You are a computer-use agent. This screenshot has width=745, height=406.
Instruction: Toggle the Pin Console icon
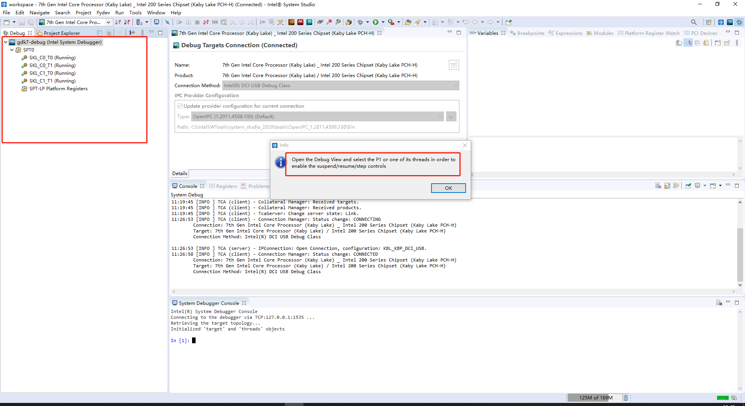pos(688,186)
